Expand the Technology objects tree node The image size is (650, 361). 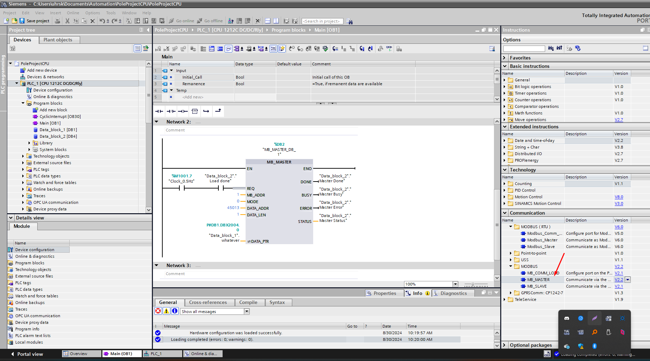23,156
